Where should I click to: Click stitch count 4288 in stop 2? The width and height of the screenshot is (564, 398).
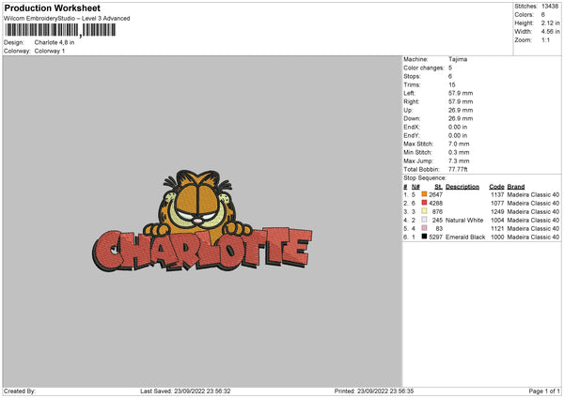(x=435, y=204)
